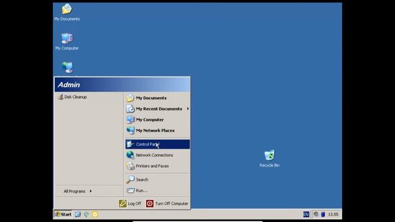
Task: Expand the My Recent Documents submenu
Action: click(x=157, y=109)
